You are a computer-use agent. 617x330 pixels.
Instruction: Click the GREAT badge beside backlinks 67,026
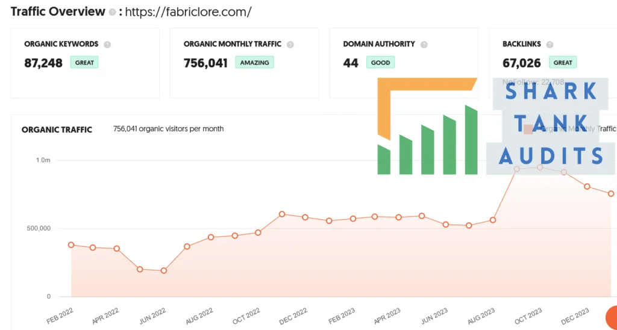point(563,63)
